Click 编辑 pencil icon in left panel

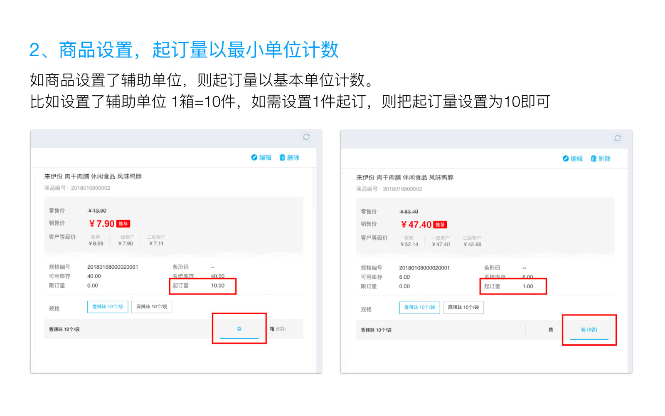click(254, 158)
